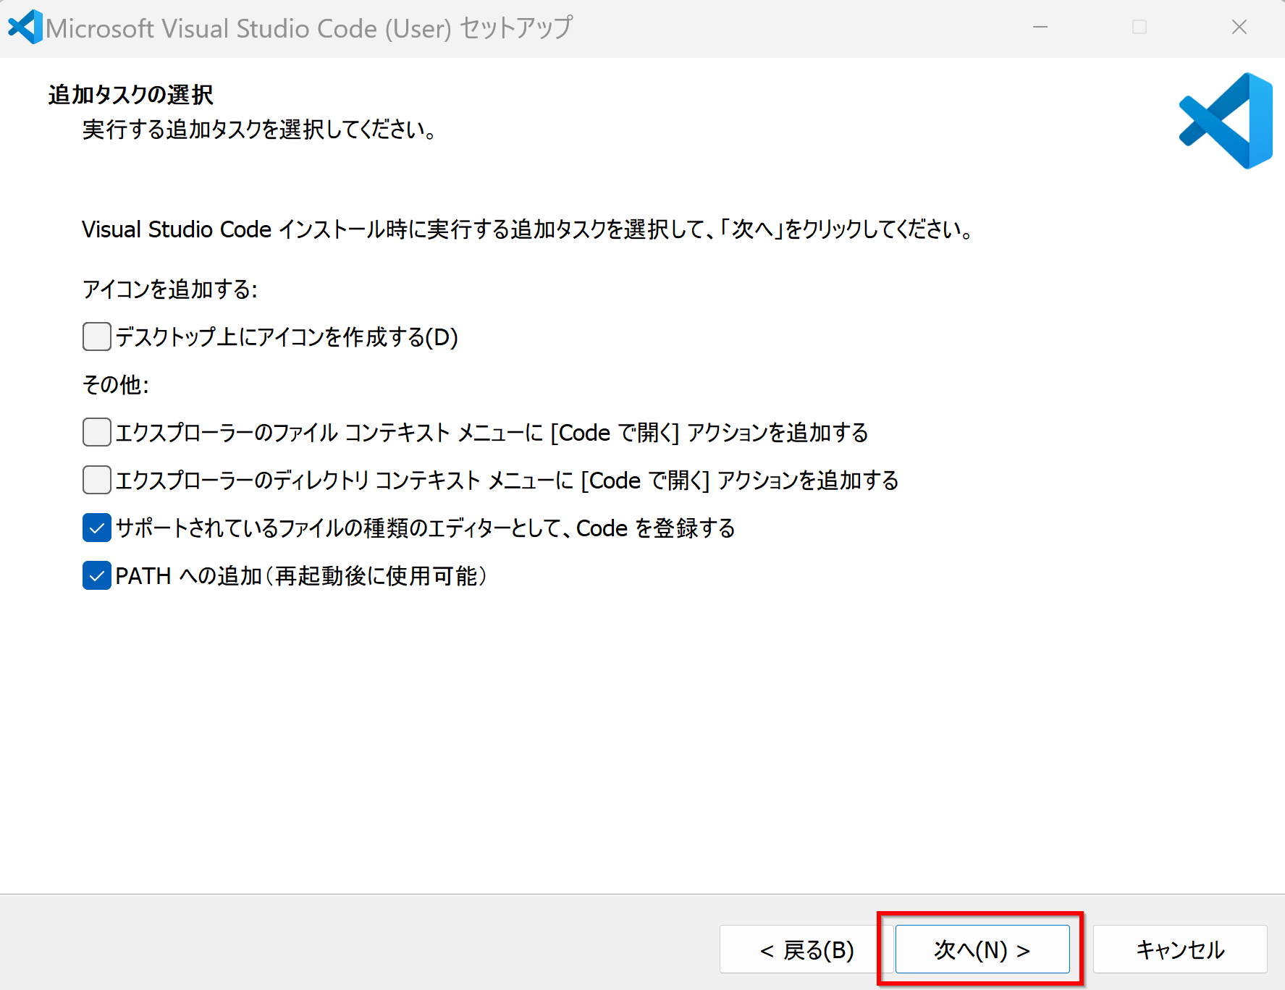Click the Visual Studio Code インストール時 instruction line
1285x990 pixels.
point(528,229)
